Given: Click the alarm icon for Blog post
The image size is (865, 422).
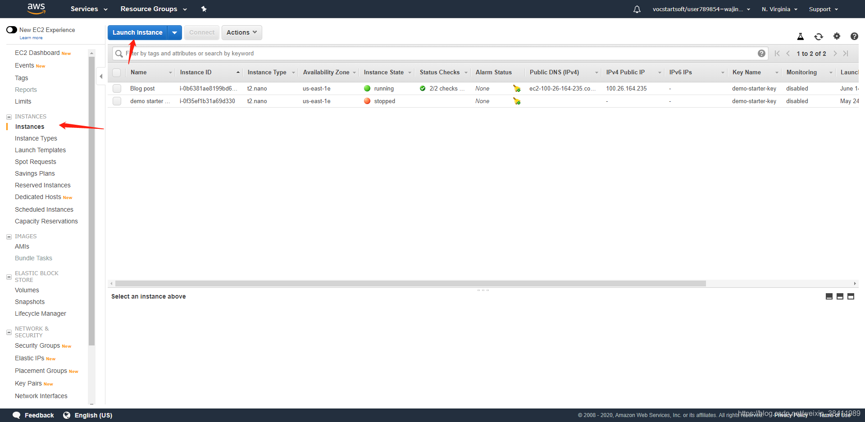Looking at the screenshot, I should pyautogui.click(x=517, y=89).
